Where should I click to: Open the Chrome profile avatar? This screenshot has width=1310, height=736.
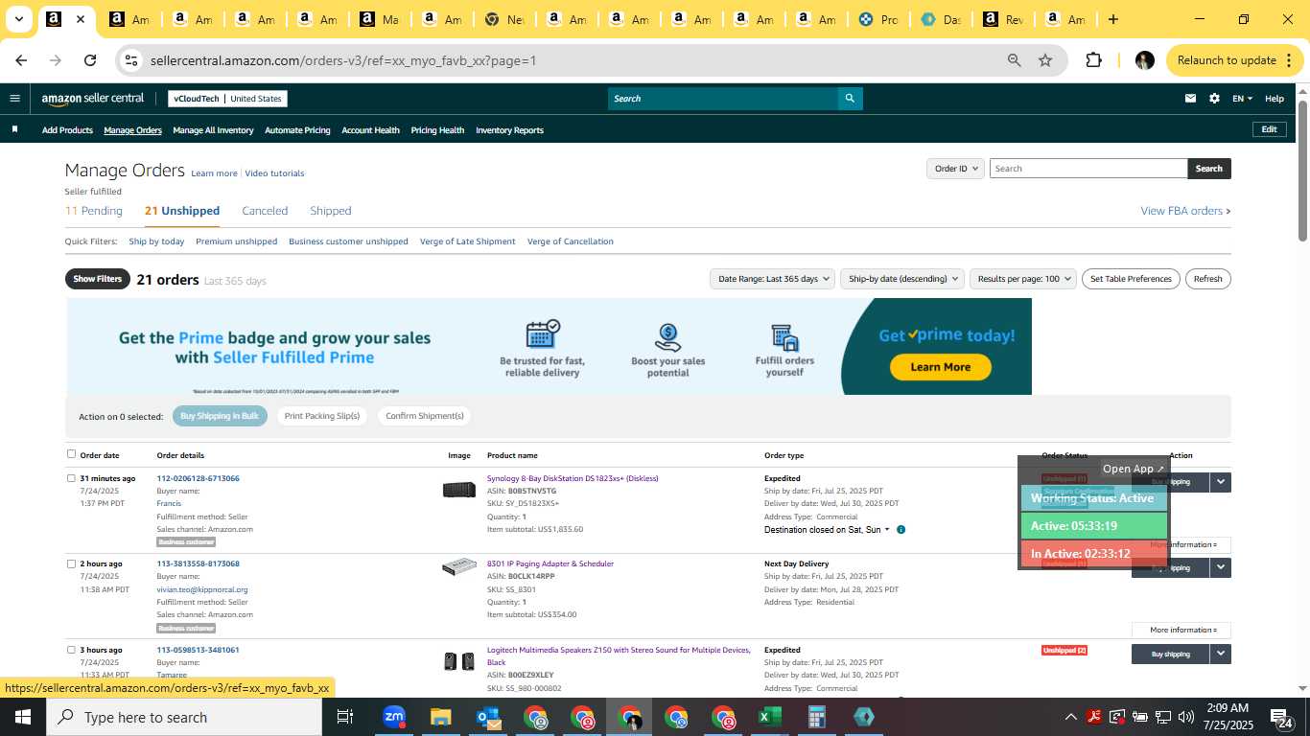(1144, 60)
